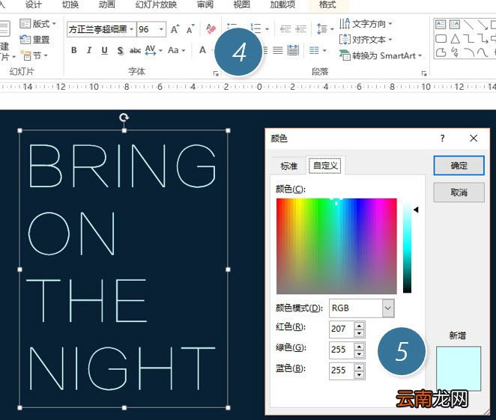496x420 pixels.
Task: Switch to the 标准 tab in color dialog
Action: (x=288, y=166)
